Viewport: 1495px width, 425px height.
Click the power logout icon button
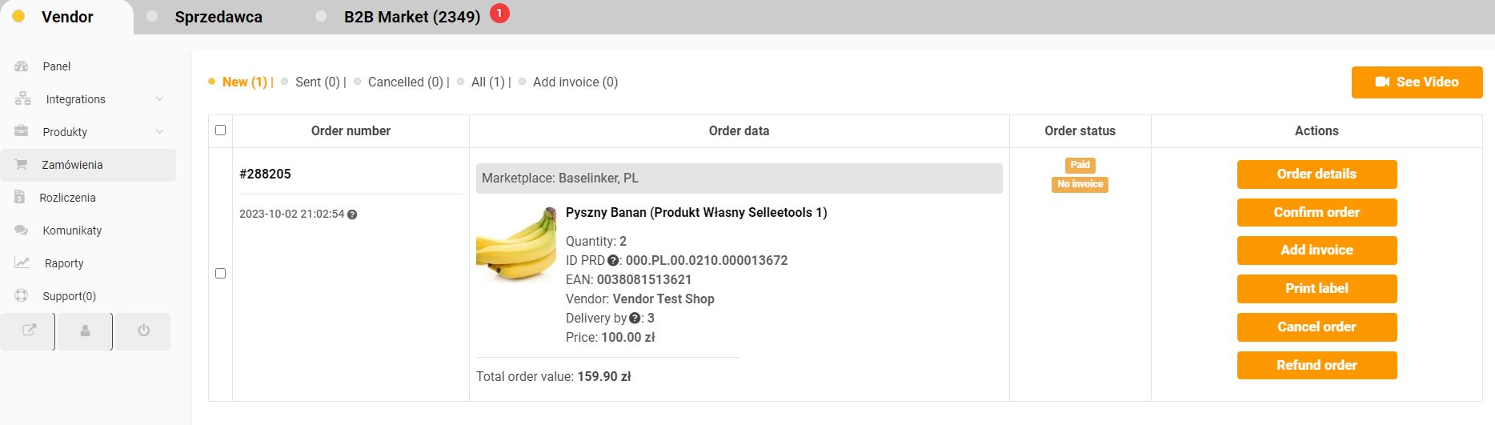[x=143, y=331]
